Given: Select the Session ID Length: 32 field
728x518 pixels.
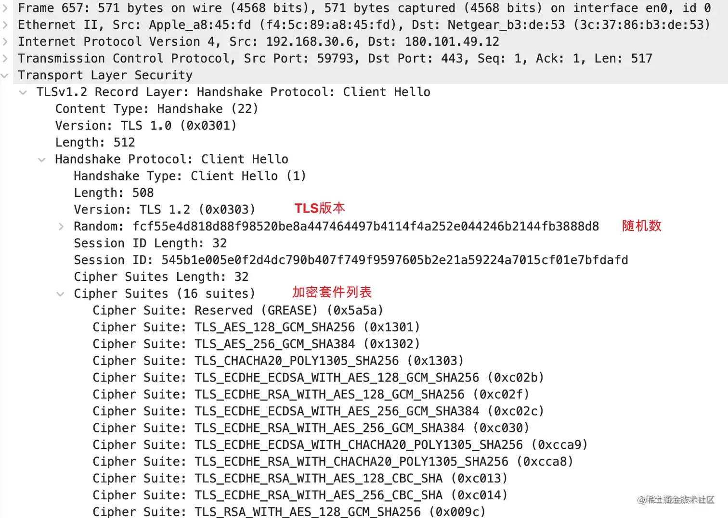Looking at the screenshot, I should (x=150, y=243).
